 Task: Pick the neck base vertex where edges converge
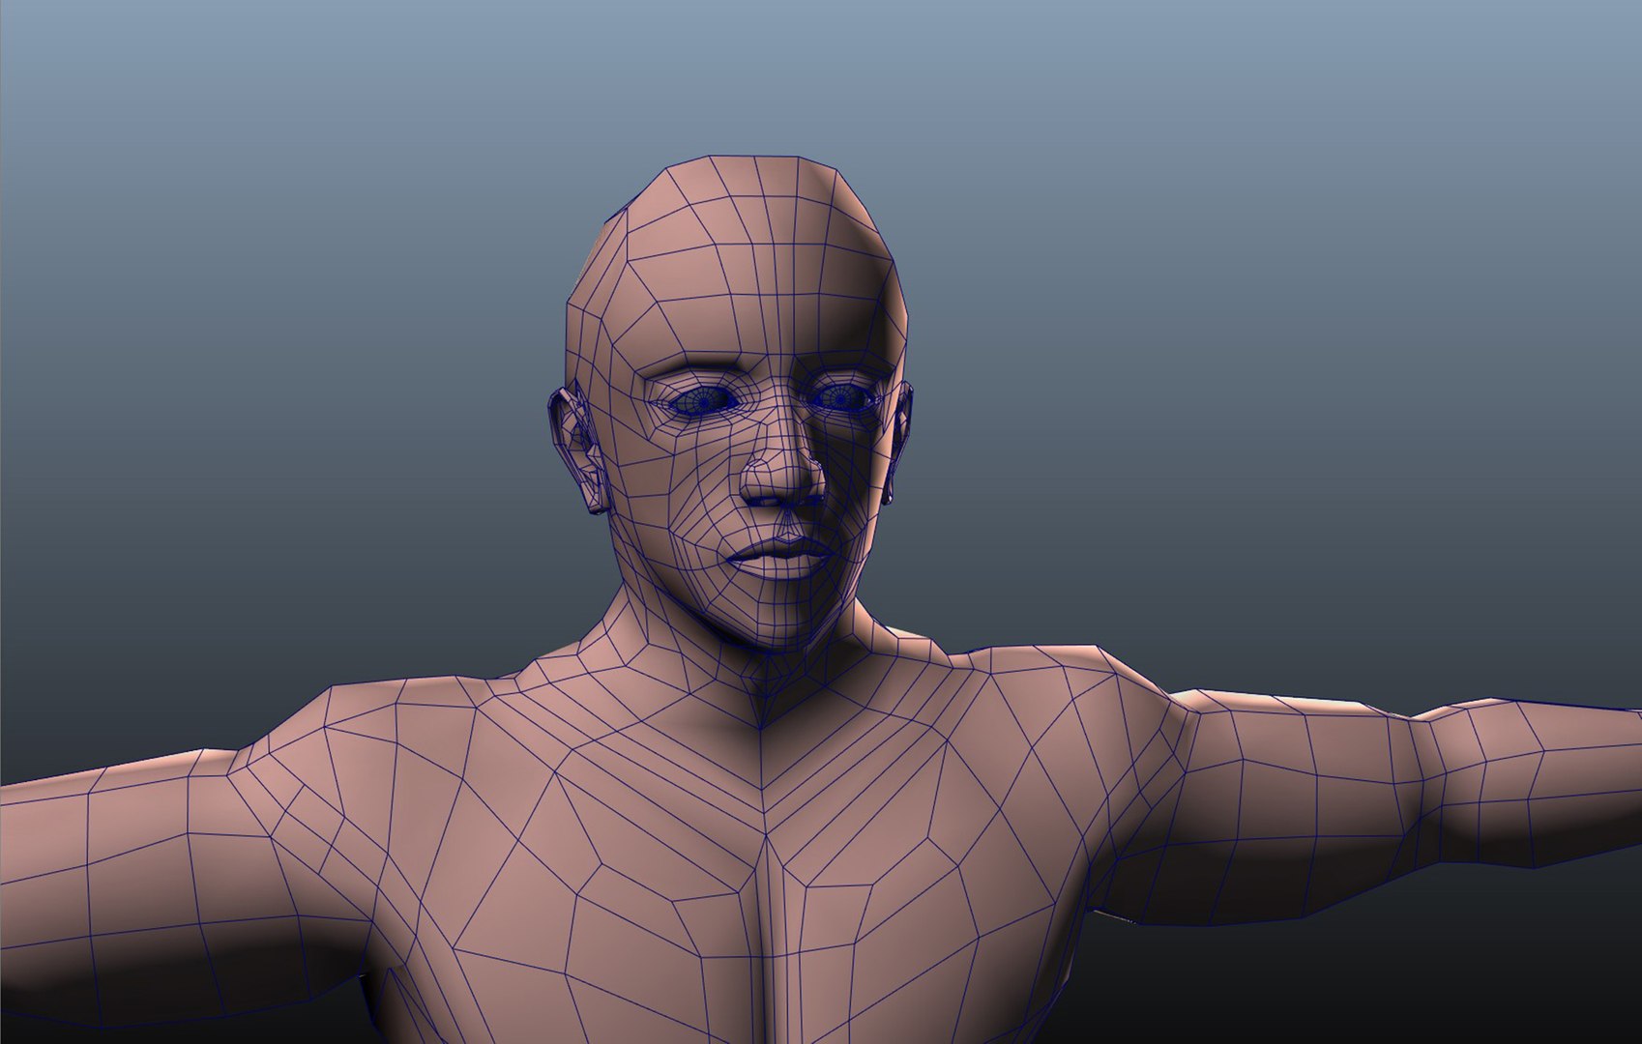[760, 727]
